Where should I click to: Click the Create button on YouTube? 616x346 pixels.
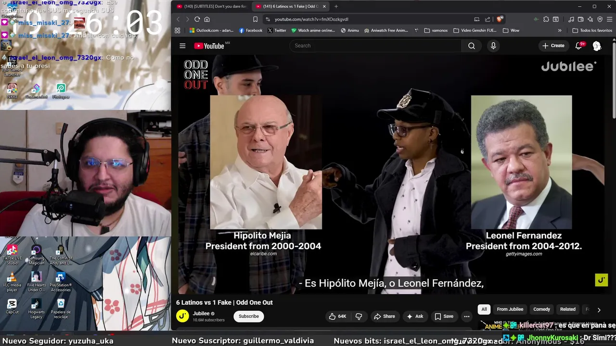[553, 46]
